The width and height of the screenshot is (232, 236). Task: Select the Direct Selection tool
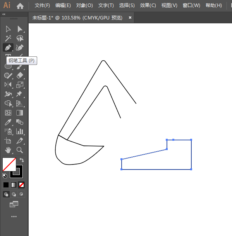(x=20, y=29)
